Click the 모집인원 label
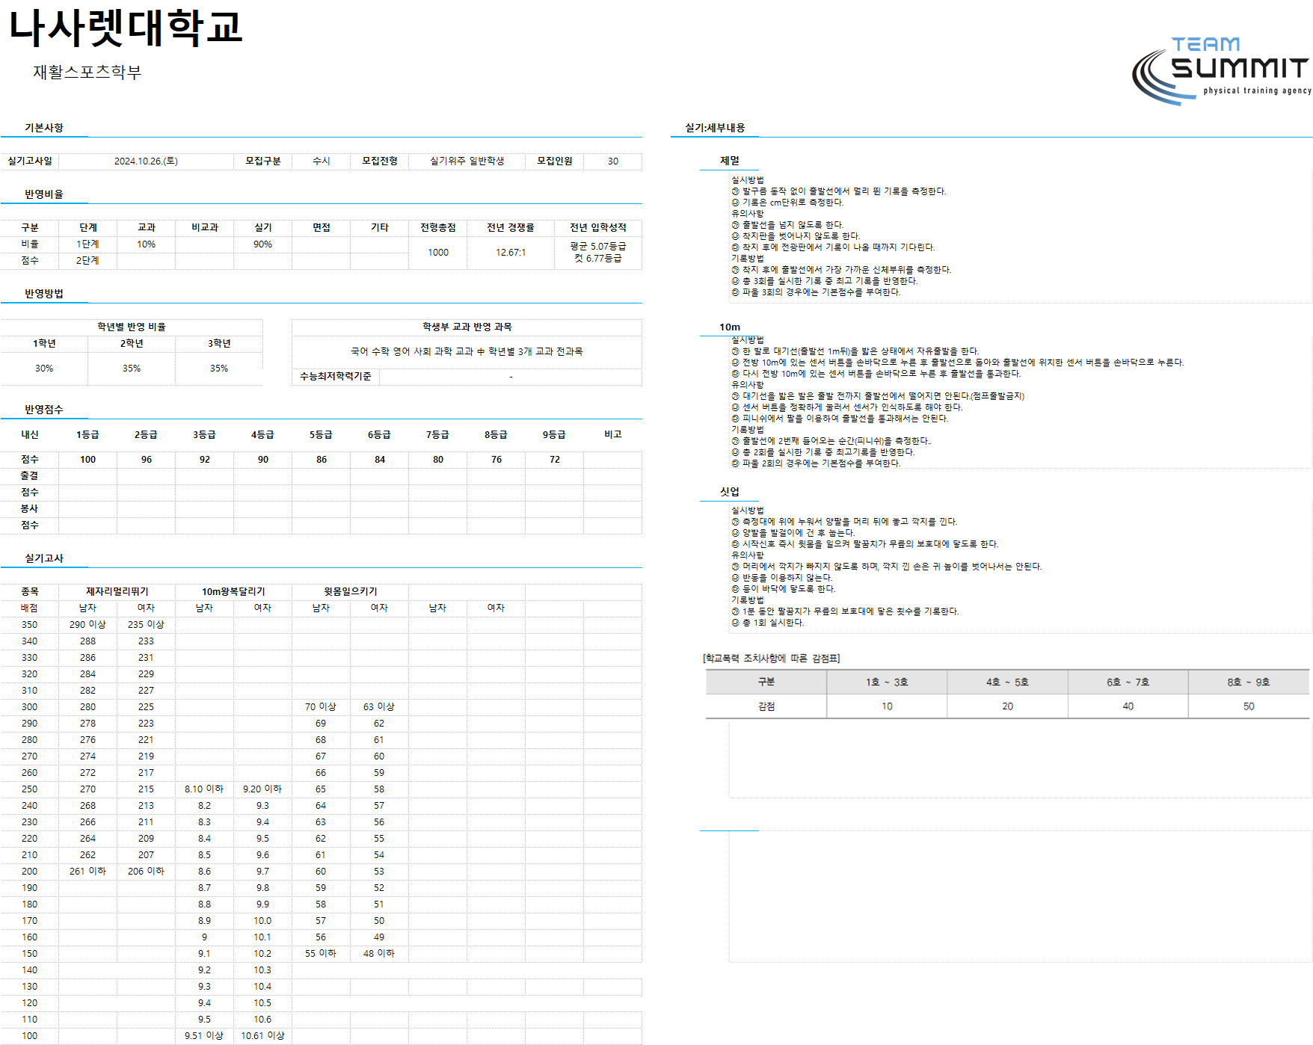Image resolution: width=1313 pixels, height=1045 pixels. pos(555,161)
